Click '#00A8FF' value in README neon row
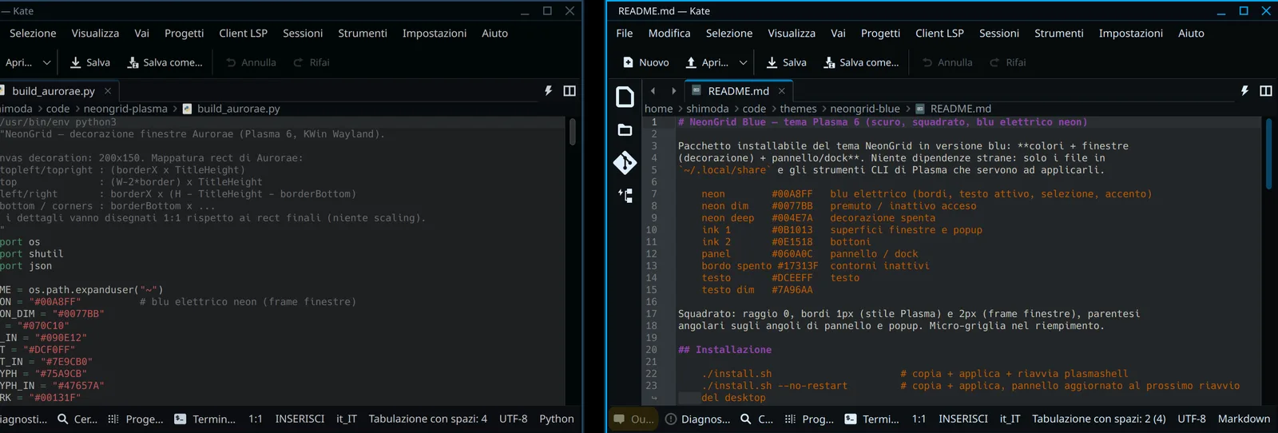The height and width of the screenshot is (433, 1278). click(792, 194)
